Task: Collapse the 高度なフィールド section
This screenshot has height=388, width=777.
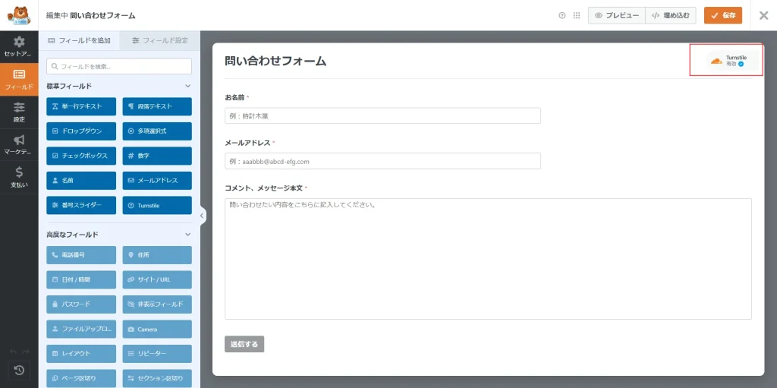Action: click(x=187, y=235)
